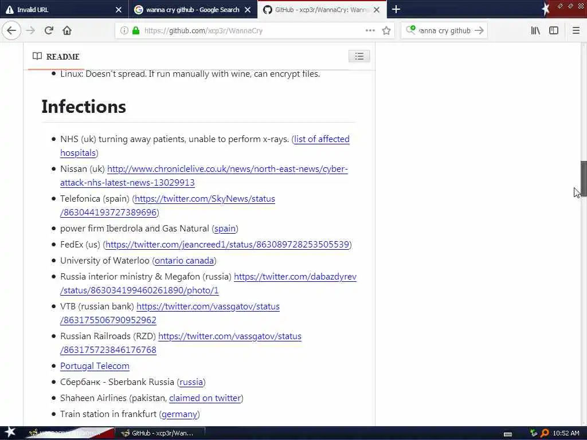Switch to Invalid URL tab
587x440 pixels.
(x=64, y=9)
